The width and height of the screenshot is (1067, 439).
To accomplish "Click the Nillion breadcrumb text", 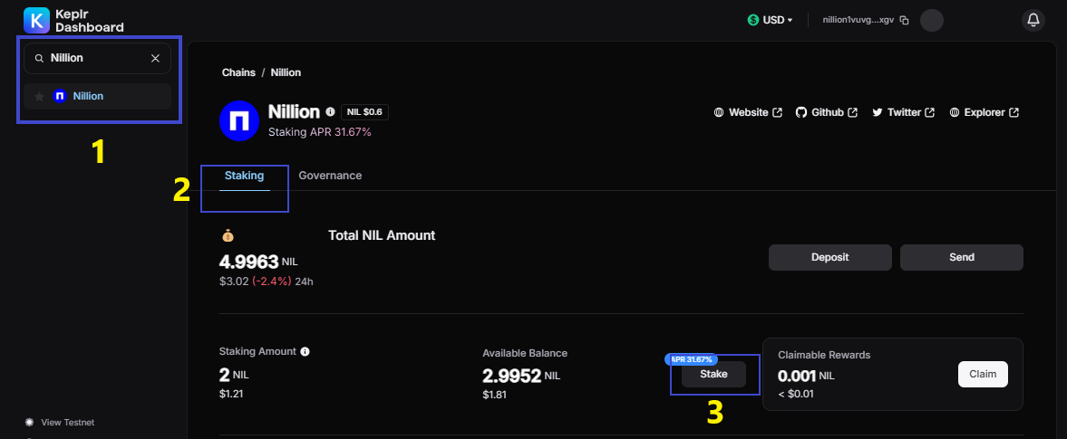I will [286, 72].
